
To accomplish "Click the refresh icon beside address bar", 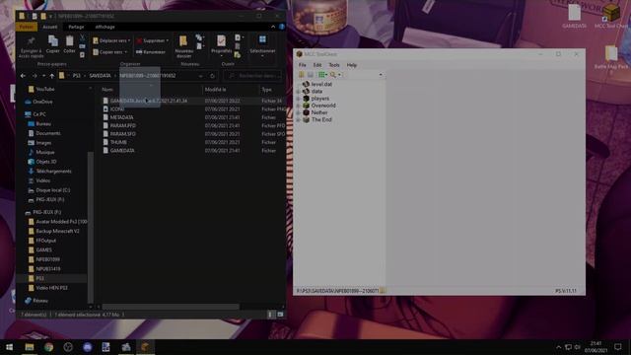I will click(x=212, y=76).
